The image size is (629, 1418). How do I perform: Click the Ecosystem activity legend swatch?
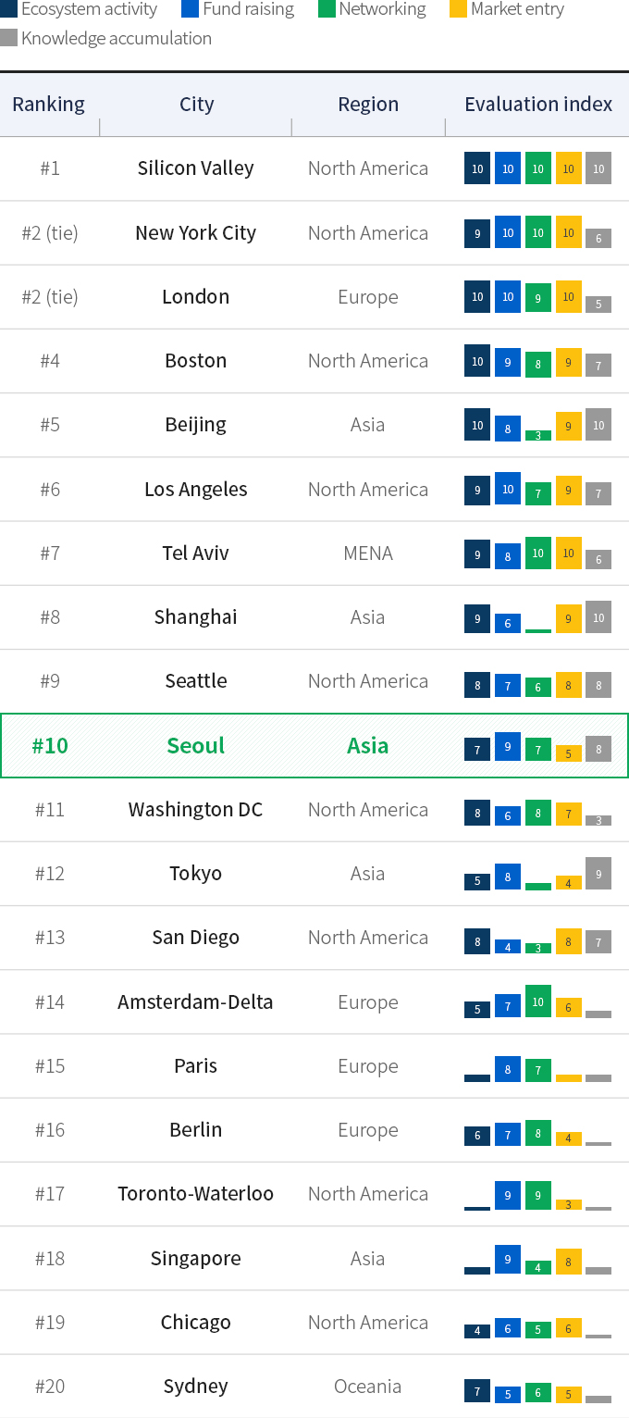point(8,9)
